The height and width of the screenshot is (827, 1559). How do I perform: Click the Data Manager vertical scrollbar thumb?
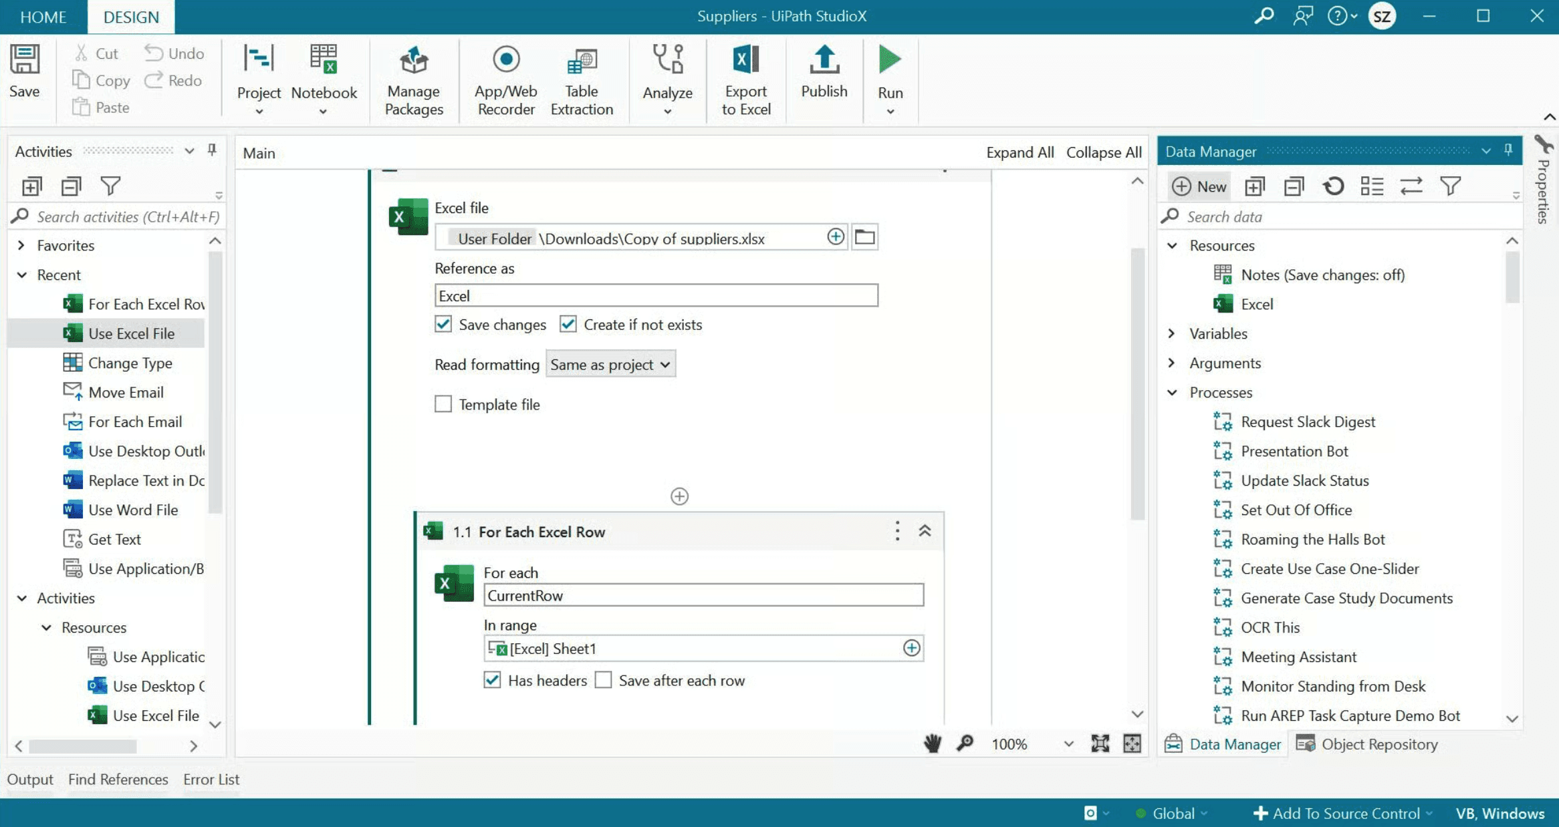click(1512, 276)
